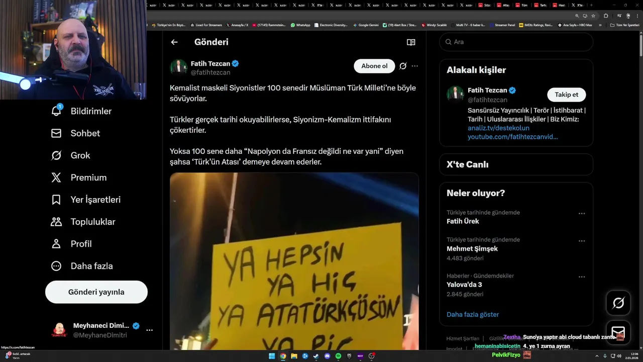Screen dimensions: 643x362
Task: Open Chrome from the taskbar
Action: point(283,356)
